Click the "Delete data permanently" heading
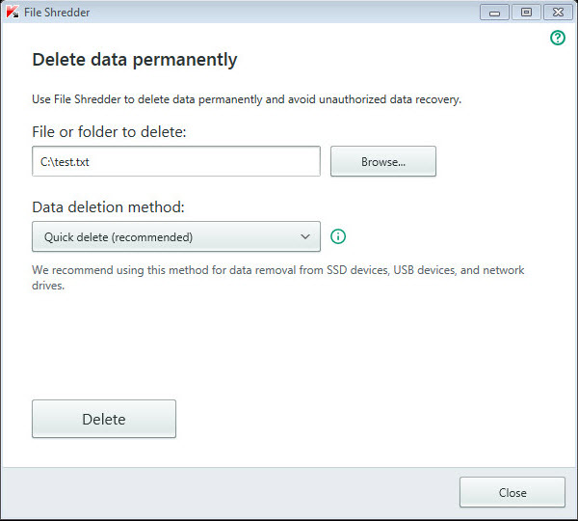 tap(135, 60)
